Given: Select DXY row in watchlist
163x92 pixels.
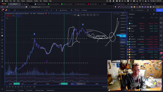Looking at the screenshot, I should 143,28.
